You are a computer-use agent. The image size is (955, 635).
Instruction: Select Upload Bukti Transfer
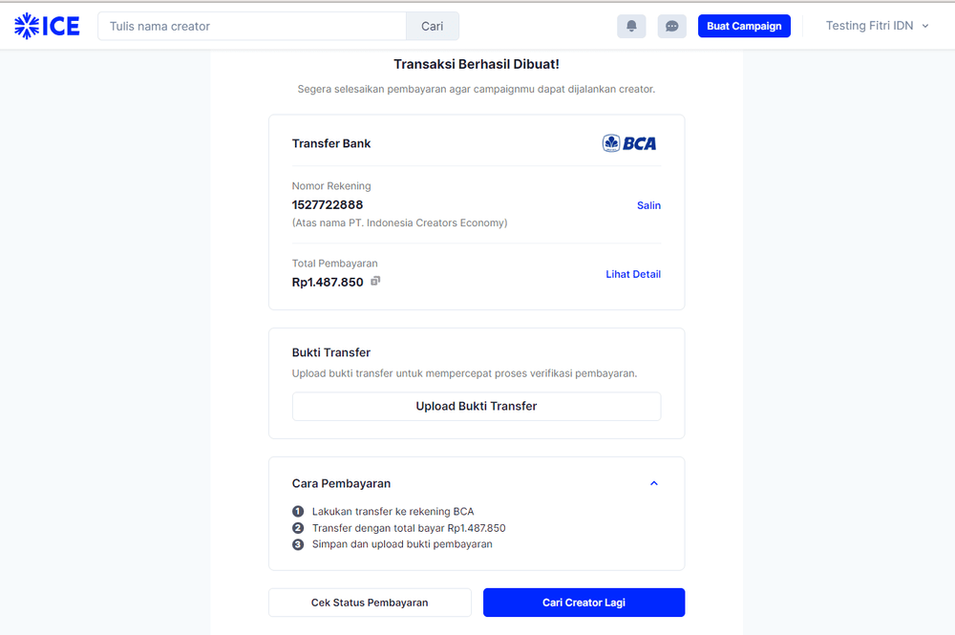pos(477,406)
